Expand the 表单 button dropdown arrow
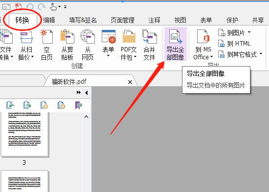Viewport: 269px width, 192px height. (108, 56)
